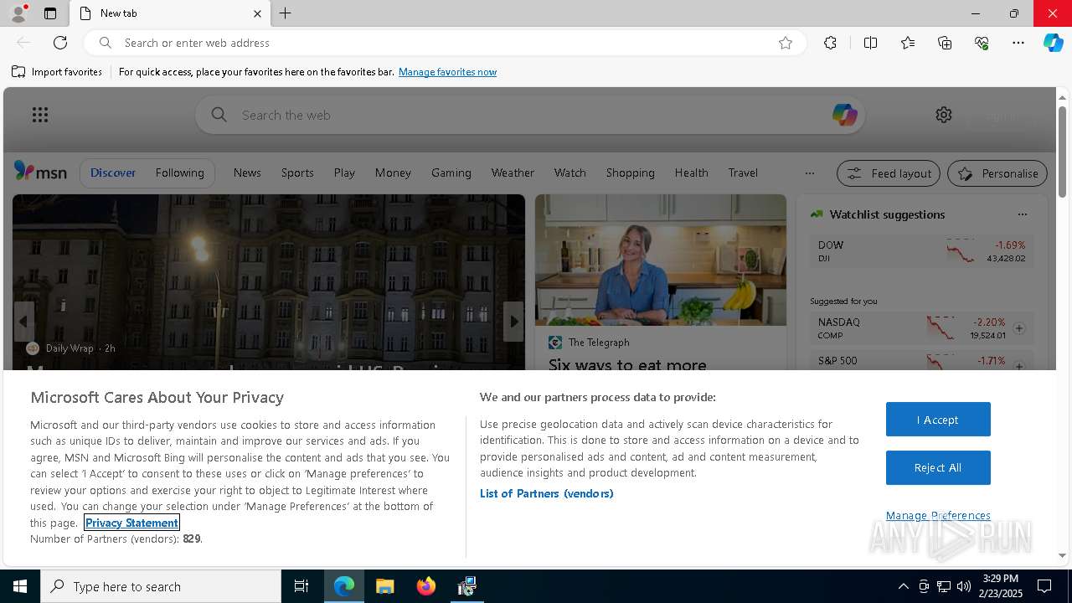Select the Following tab
1072x603 pixels.
point(180,173)
